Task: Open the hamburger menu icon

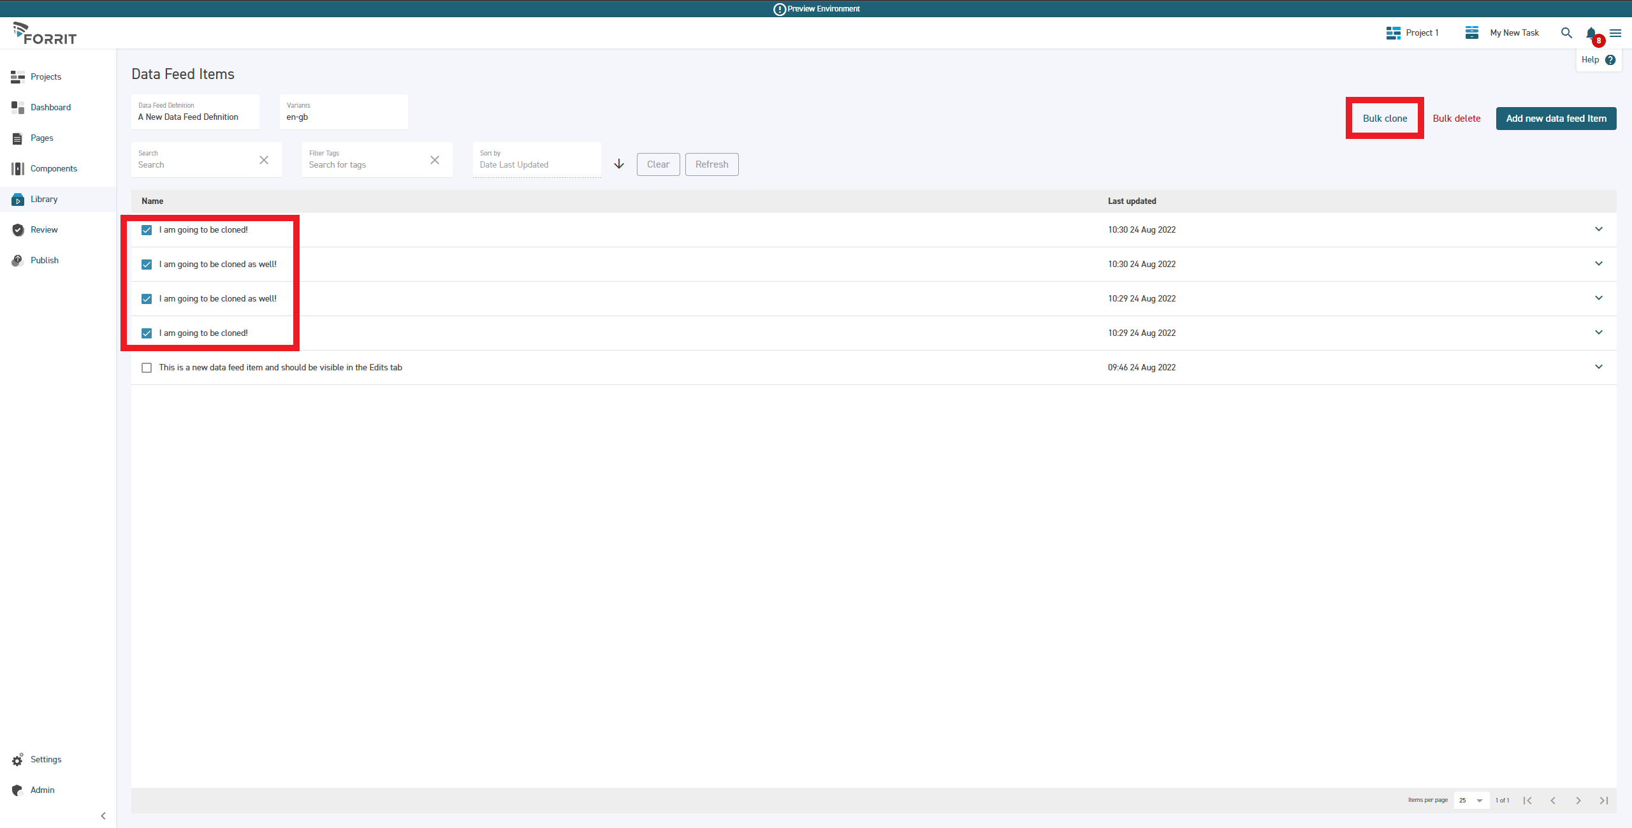Action: point(1615,33)
